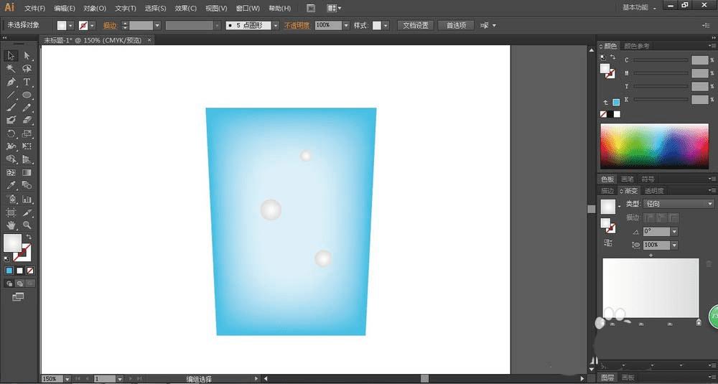Viewport: 718px width, 384px height.
Task: Open the 效果(C) menu
Action: (x=186, y=8)
